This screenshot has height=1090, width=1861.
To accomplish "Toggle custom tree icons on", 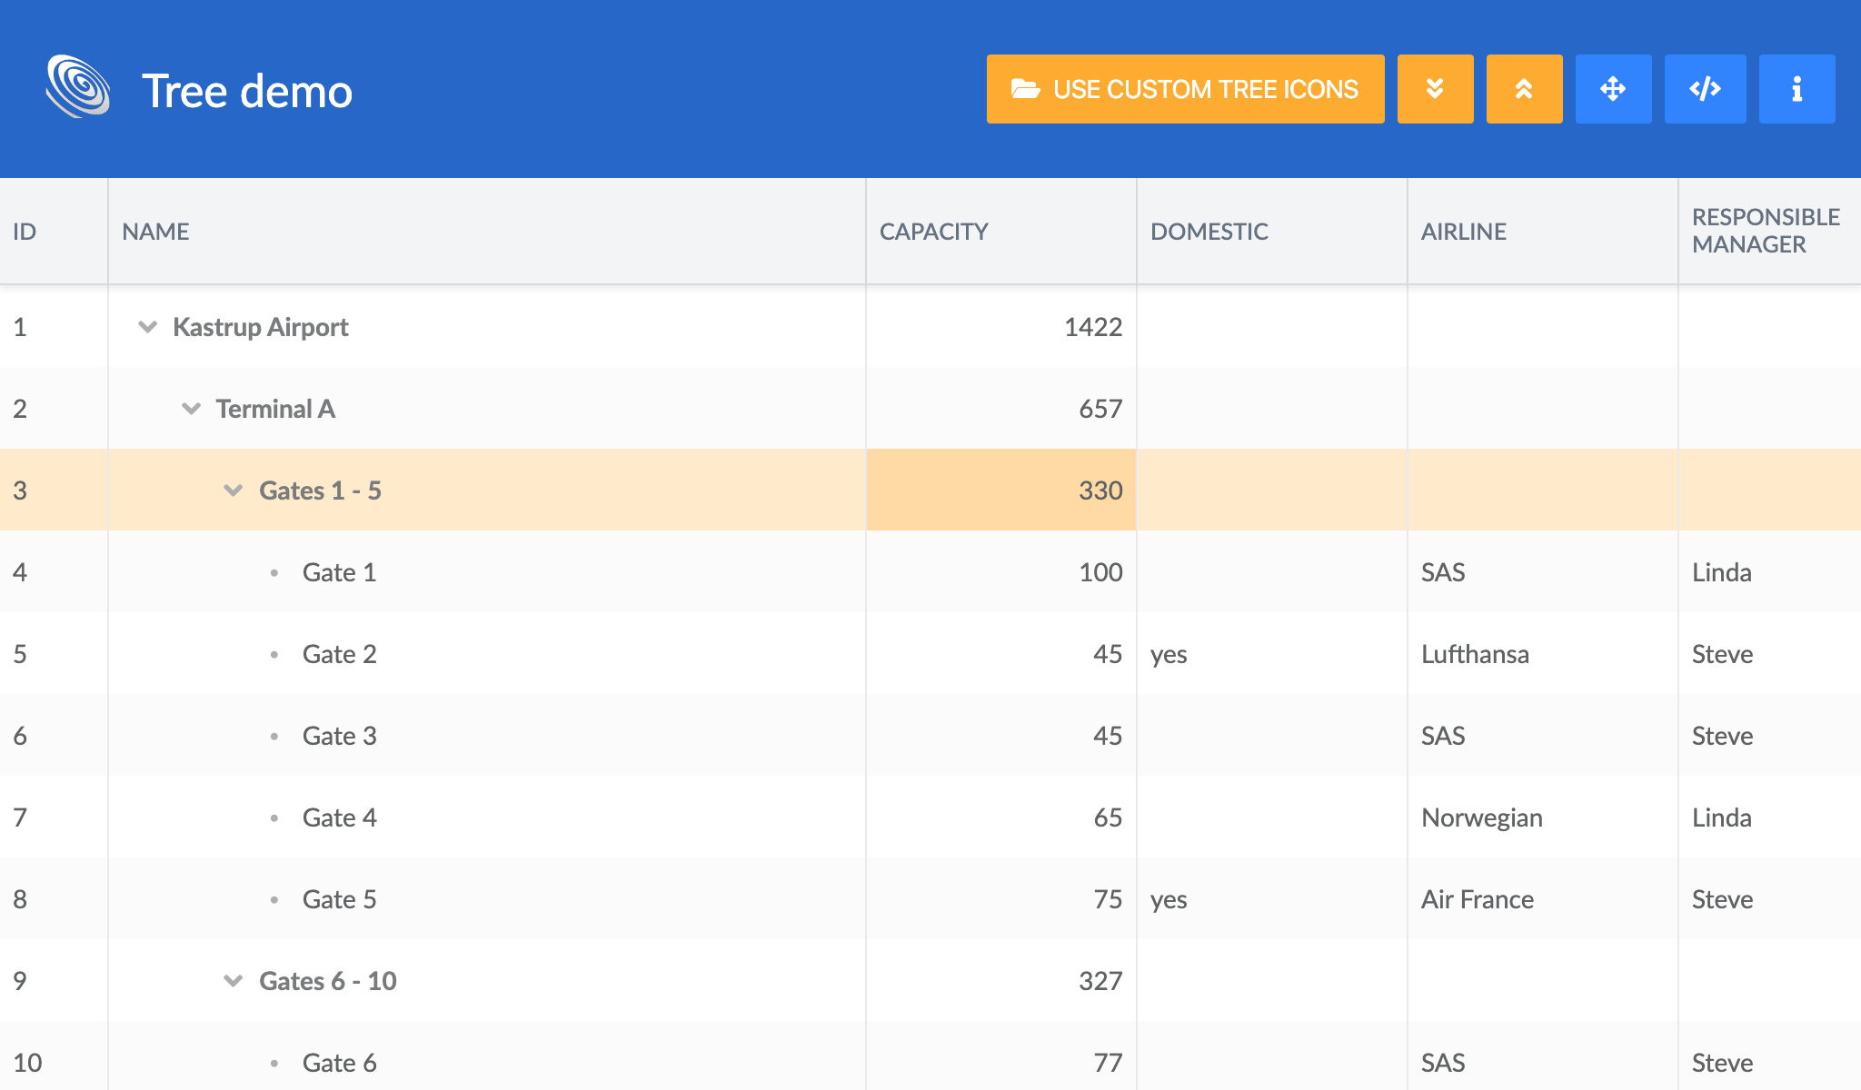I will (1184, 88).
